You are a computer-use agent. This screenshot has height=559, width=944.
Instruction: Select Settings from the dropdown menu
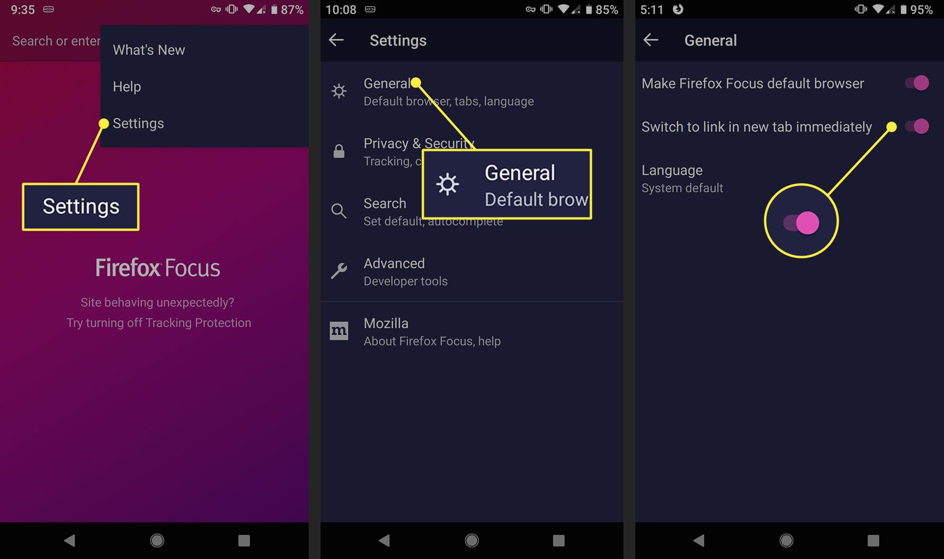coord(138,123)
